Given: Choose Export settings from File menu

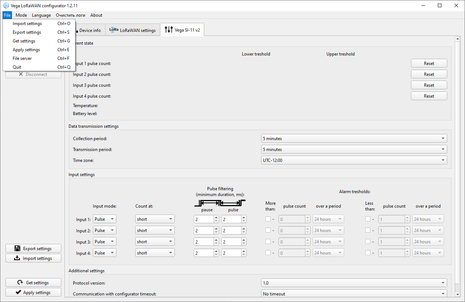Looking at the screenshot, I should pos(39,32).
